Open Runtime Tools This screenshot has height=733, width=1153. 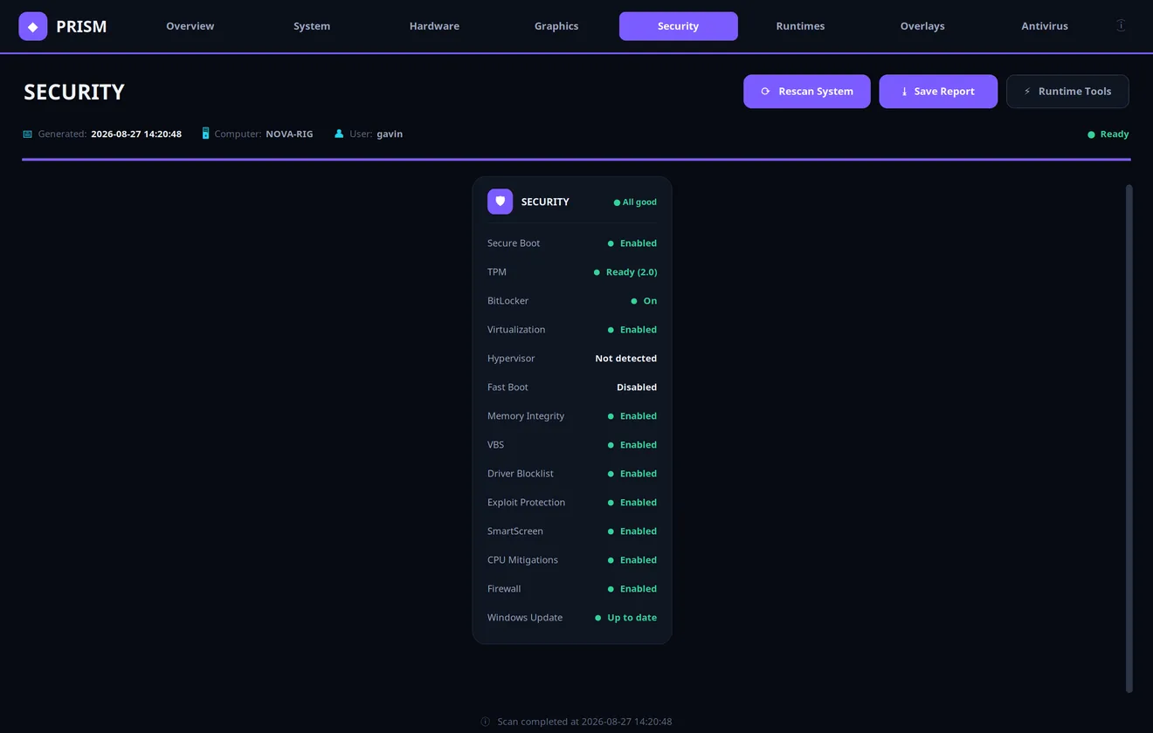click(x=1067, y=92)
